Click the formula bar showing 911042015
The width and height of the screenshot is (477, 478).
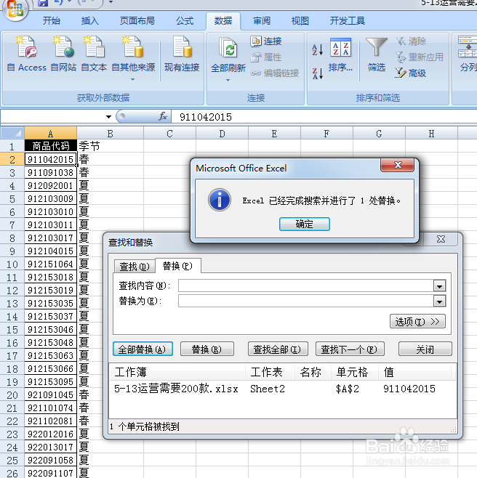324,117
